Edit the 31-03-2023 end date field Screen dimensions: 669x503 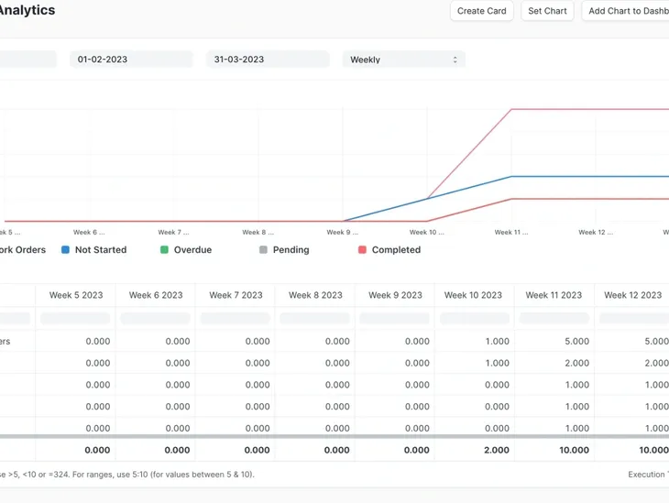coord(268,60)
